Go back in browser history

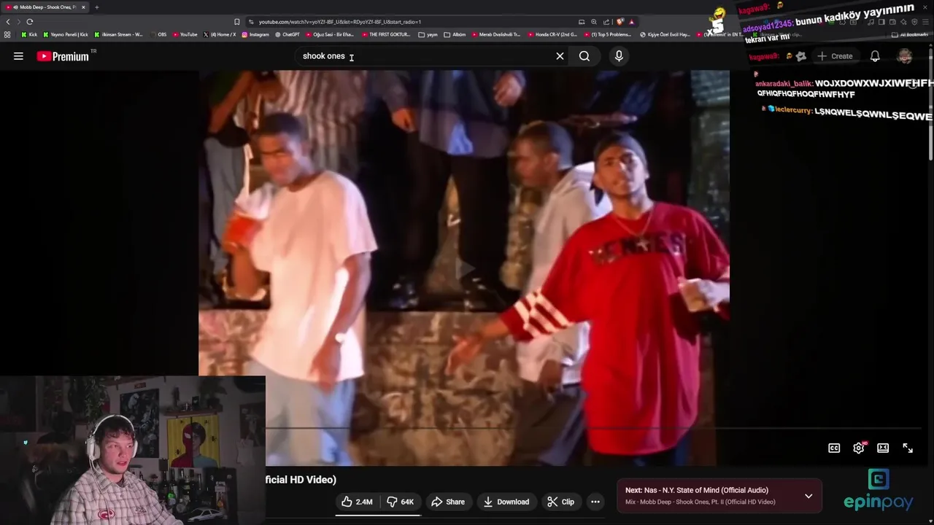8,22
